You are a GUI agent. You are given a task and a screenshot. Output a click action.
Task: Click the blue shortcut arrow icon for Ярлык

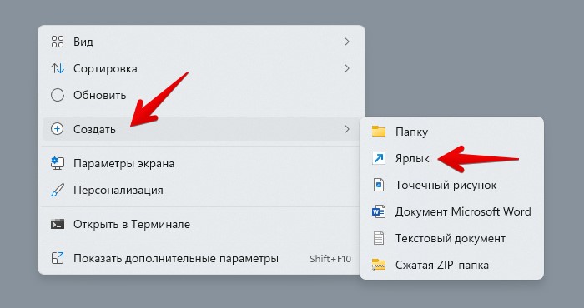pyautogui.click(x=379, y=159)
